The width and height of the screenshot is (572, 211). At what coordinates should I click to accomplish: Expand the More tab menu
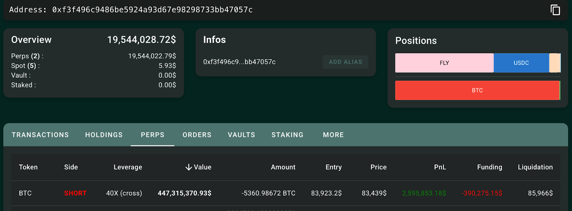point(333,135)
